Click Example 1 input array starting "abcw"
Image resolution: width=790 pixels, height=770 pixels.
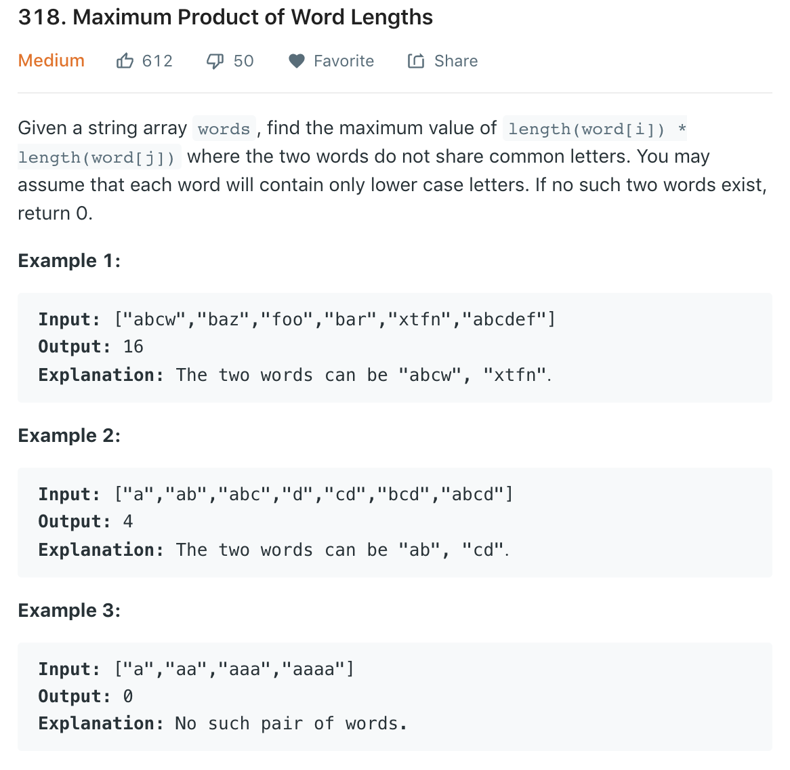point(335,319)
